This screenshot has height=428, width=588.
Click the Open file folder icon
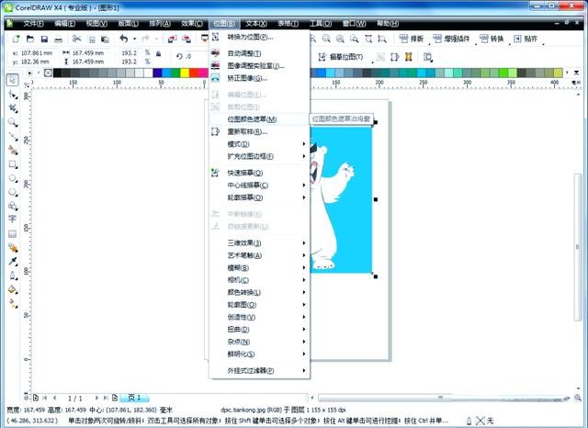(30, 39)
